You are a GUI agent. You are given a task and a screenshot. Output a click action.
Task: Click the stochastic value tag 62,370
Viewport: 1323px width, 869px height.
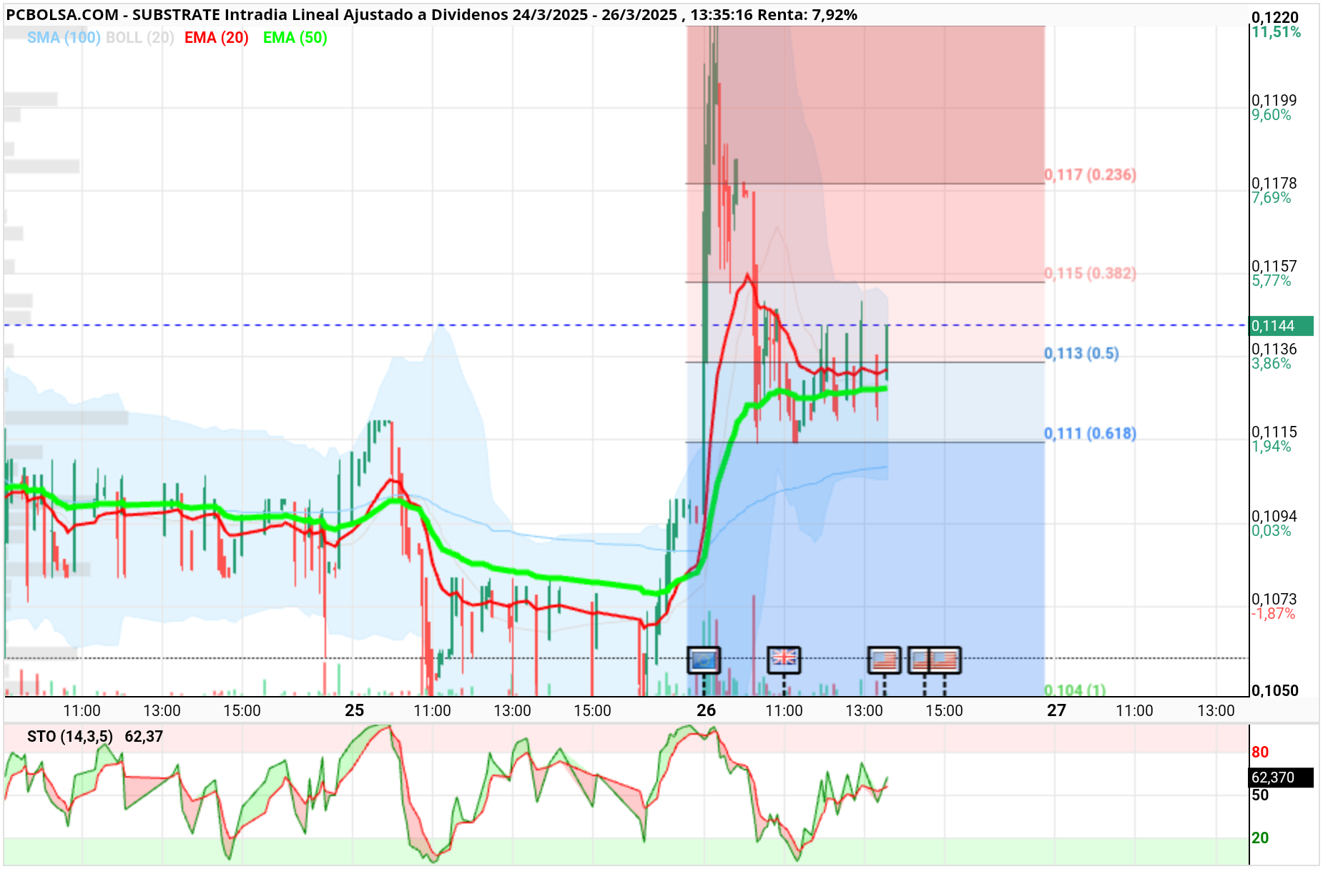tap(1281, 778)
